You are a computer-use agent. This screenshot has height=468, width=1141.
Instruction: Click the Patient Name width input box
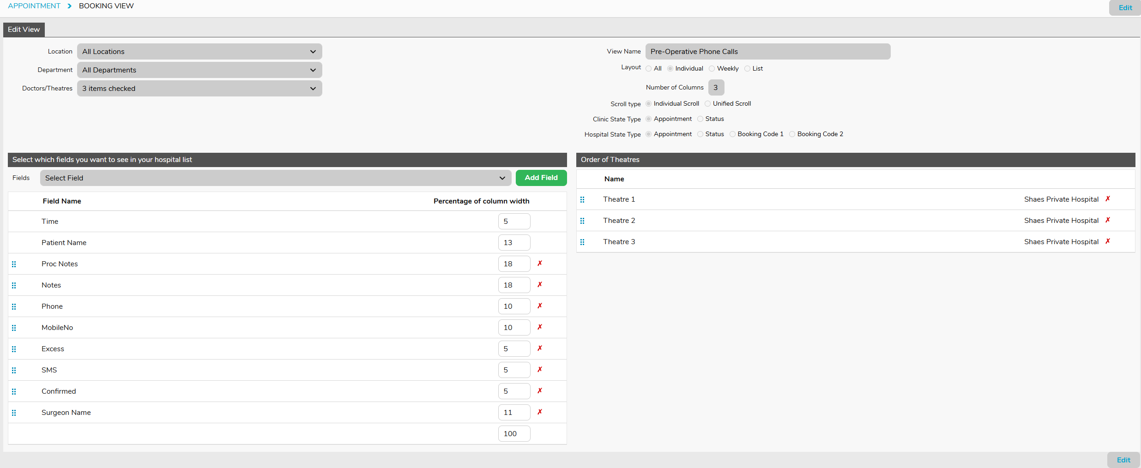tap(513, 243)
